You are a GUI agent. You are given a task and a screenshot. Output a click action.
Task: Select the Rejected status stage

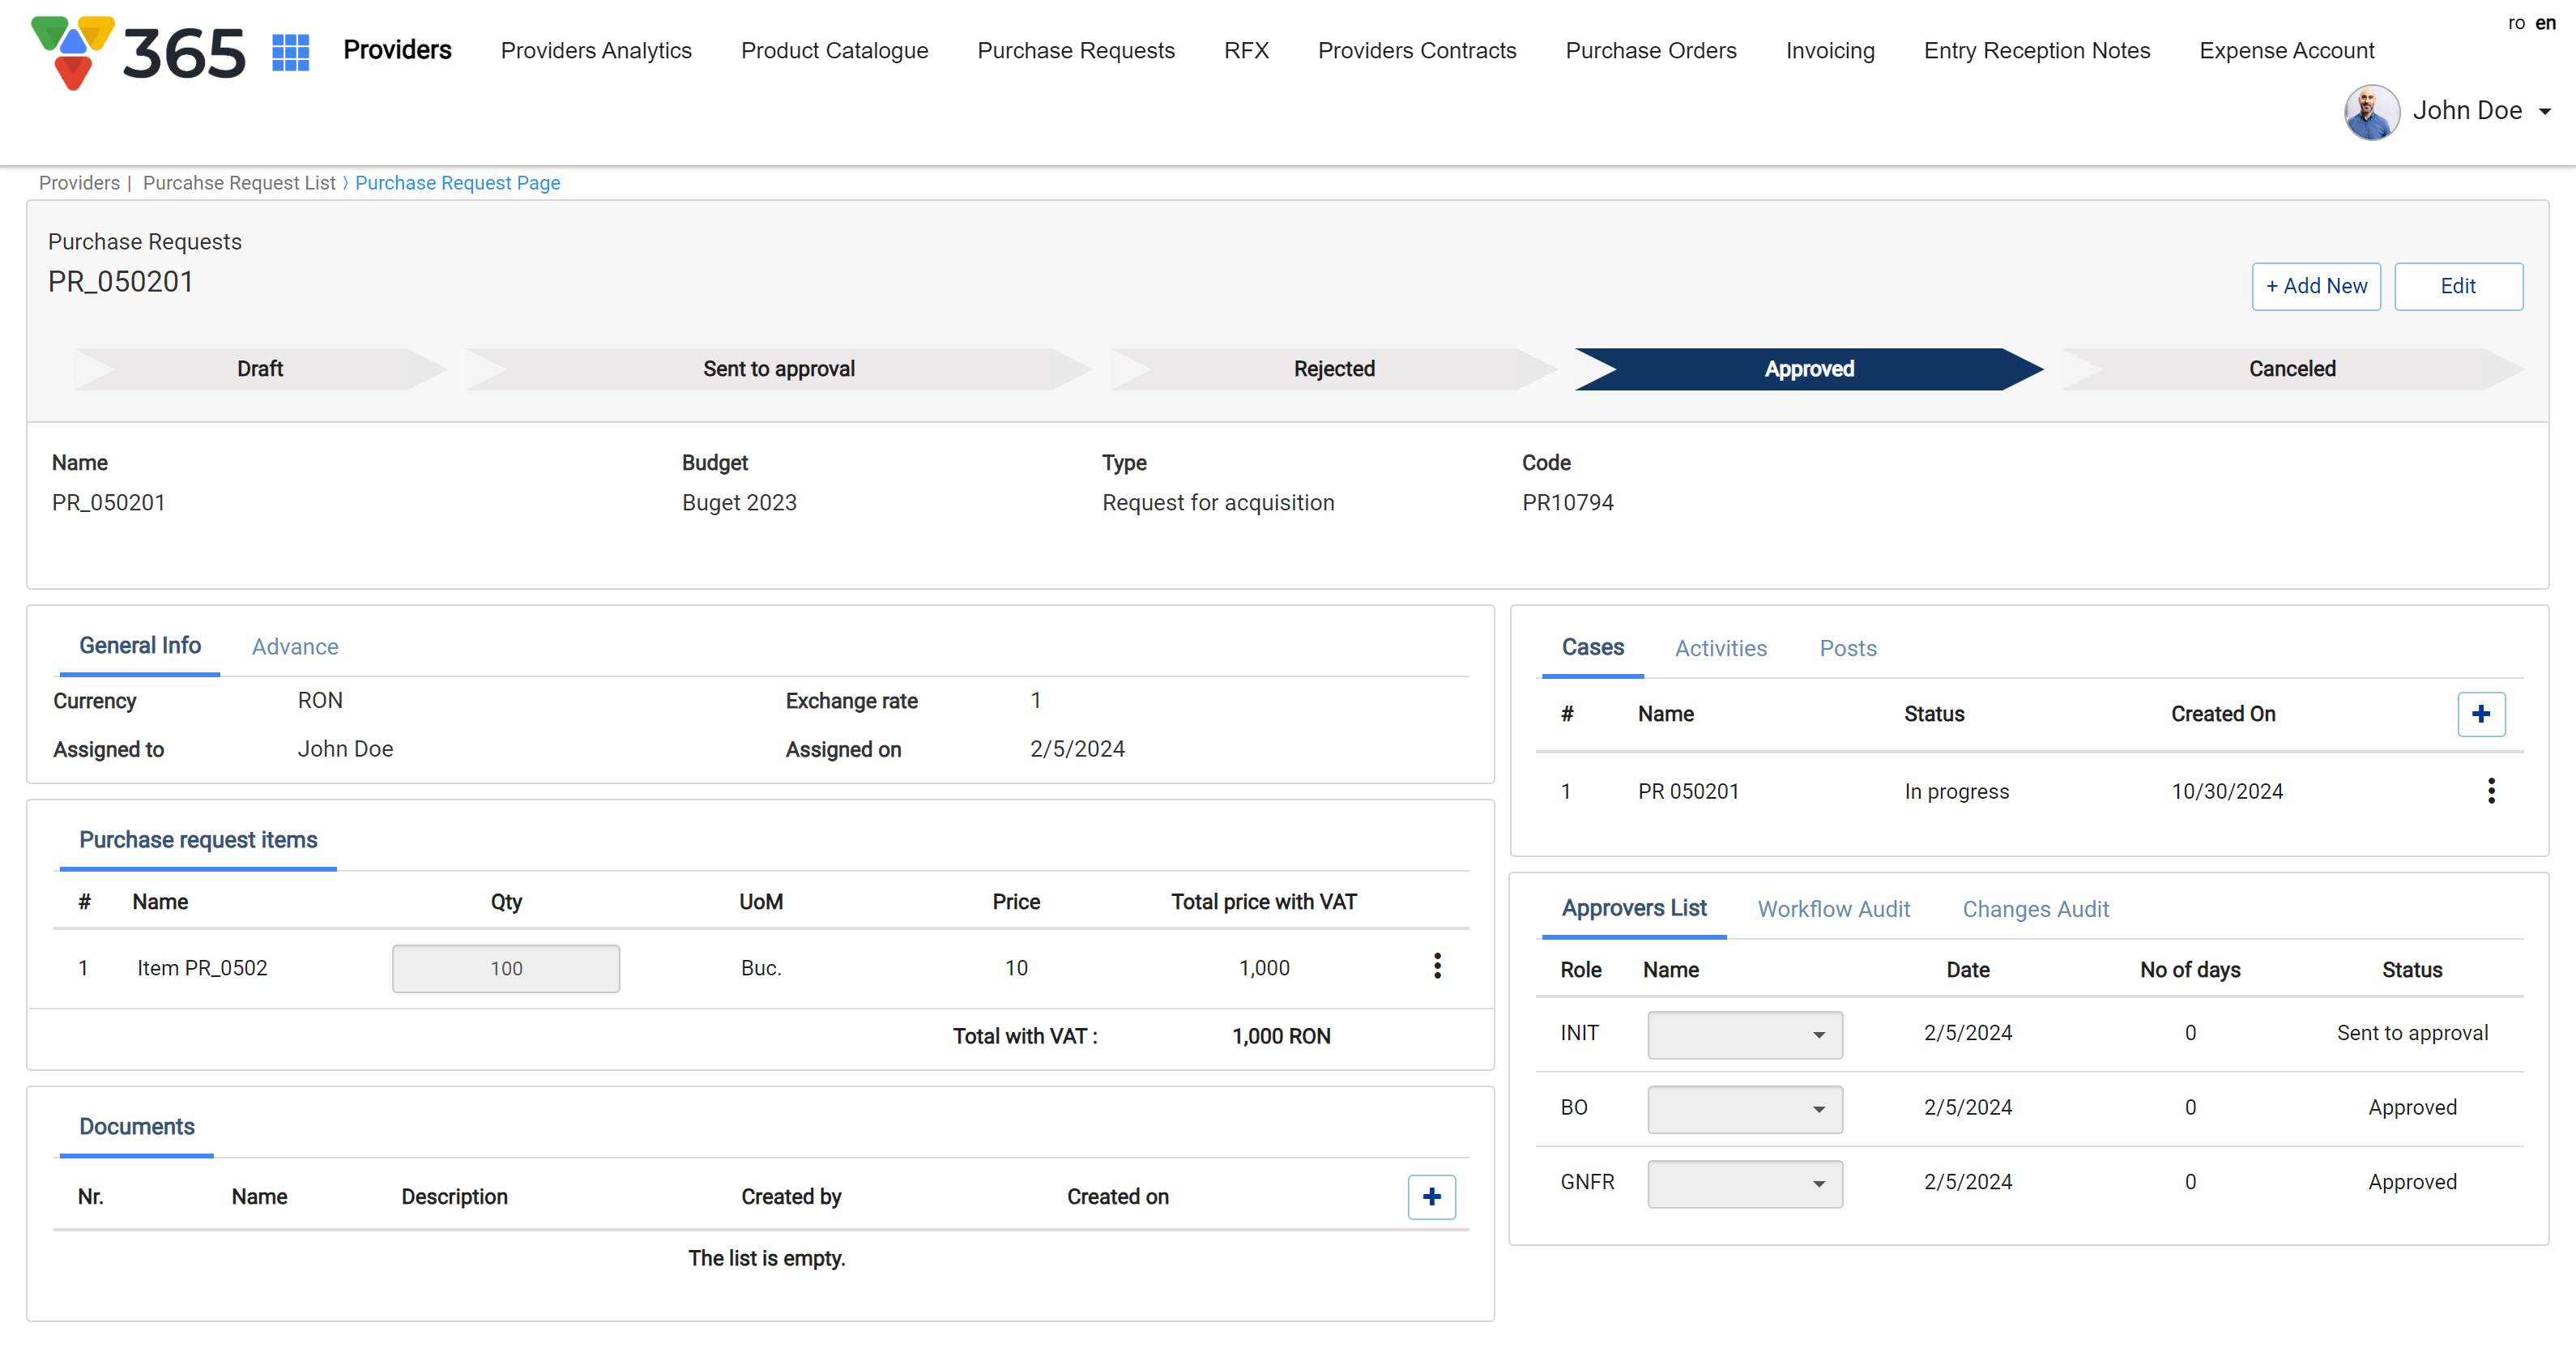coord(1333,369)
